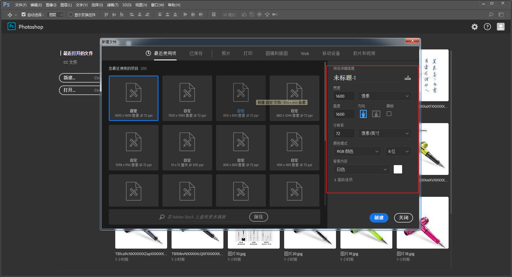Image resolution: width=512 pixels, height=277 pixels.
Task: Open the 8 位 bit depth dropdown
Action: coord(399,152)
